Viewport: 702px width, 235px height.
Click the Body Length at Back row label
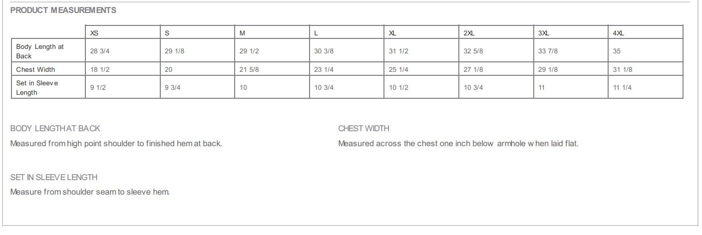pos(40,51)
